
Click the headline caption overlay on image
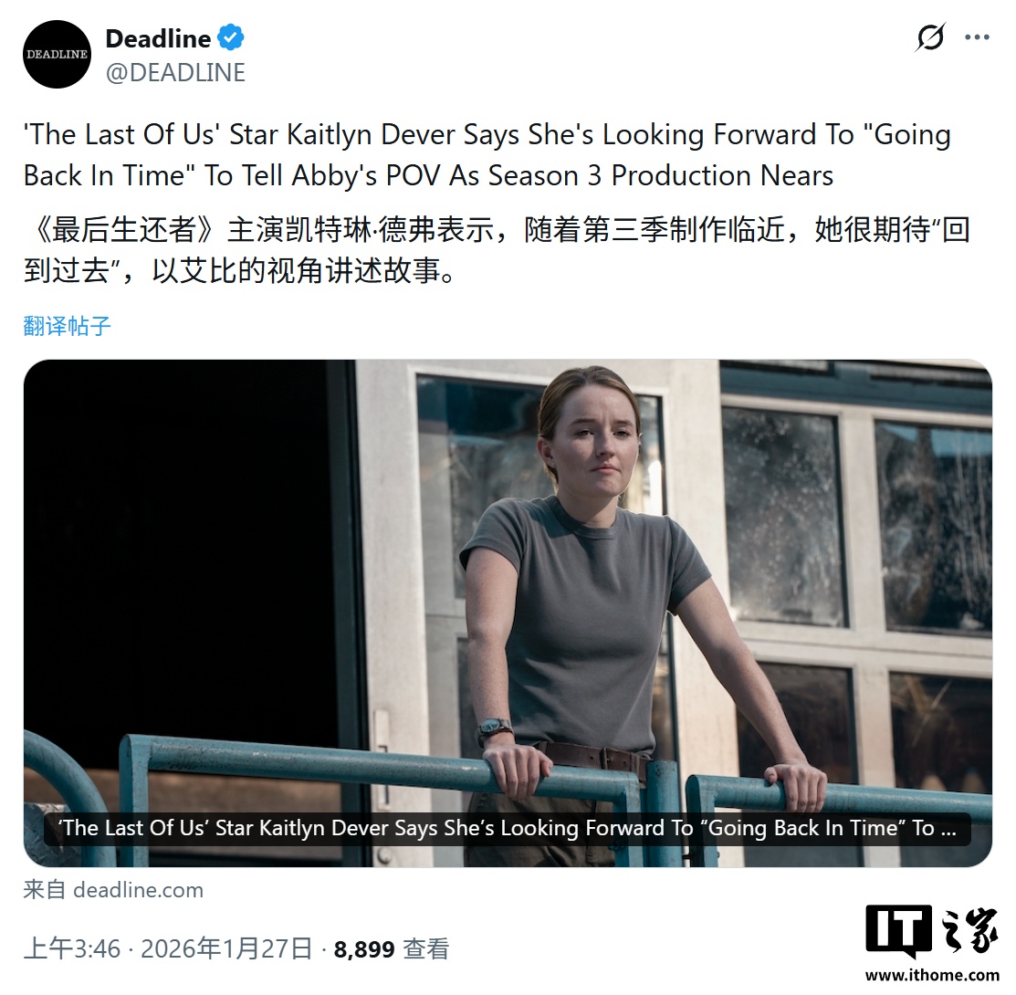click(508, 829)
